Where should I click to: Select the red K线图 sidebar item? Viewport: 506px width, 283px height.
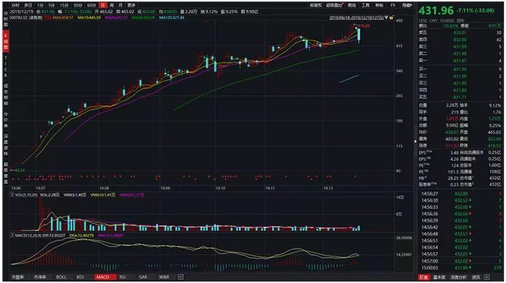tap(6, 41)
